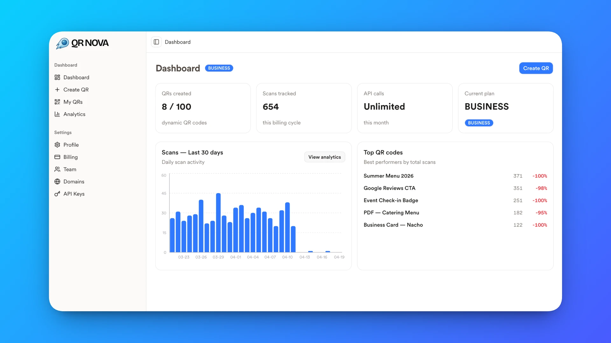This screenshot has height=343, width=611.
Task: Click the API Keys key icon
Action: point(57,194)
